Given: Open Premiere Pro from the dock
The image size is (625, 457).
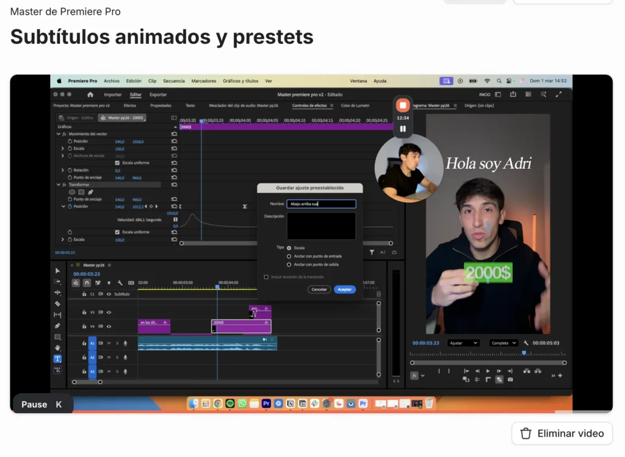Looking at the screenshot, I should [266, 403].
